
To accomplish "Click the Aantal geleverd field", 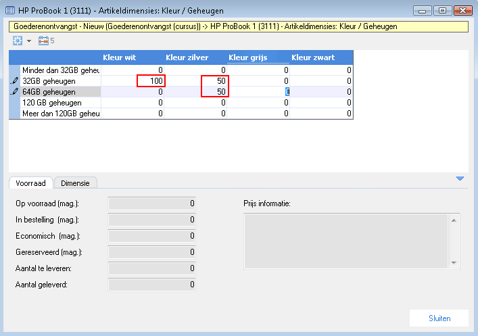I will 152,285.
